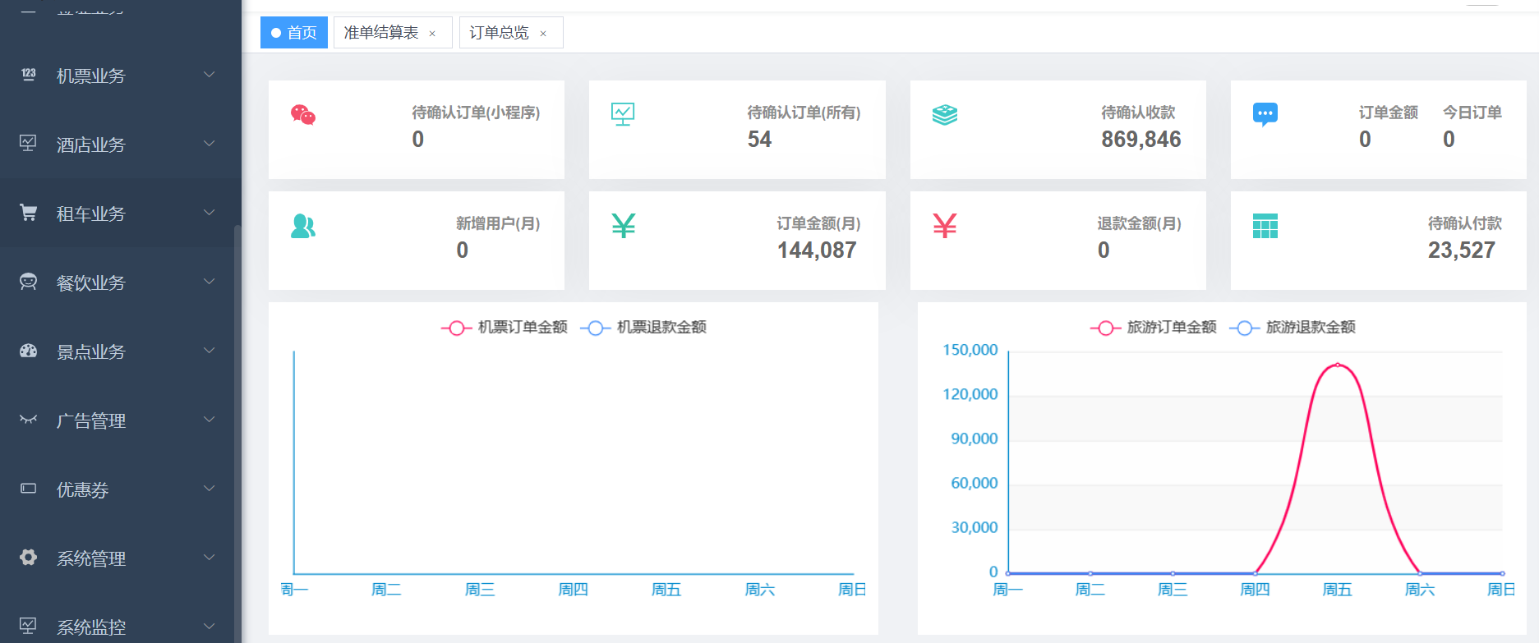Click 周四 label on the 机票 chart axis
This screenshot has height=643, width=1539.
(x=573, y=590)
